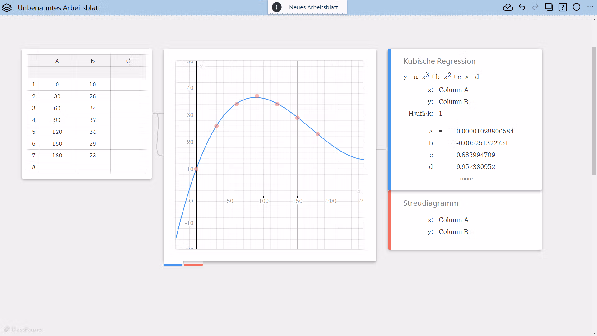Image resolution: width=597 pixels, height=336 pixels.
Task: Click the Häufigk value 1 field
Action: tap(440, 114)
